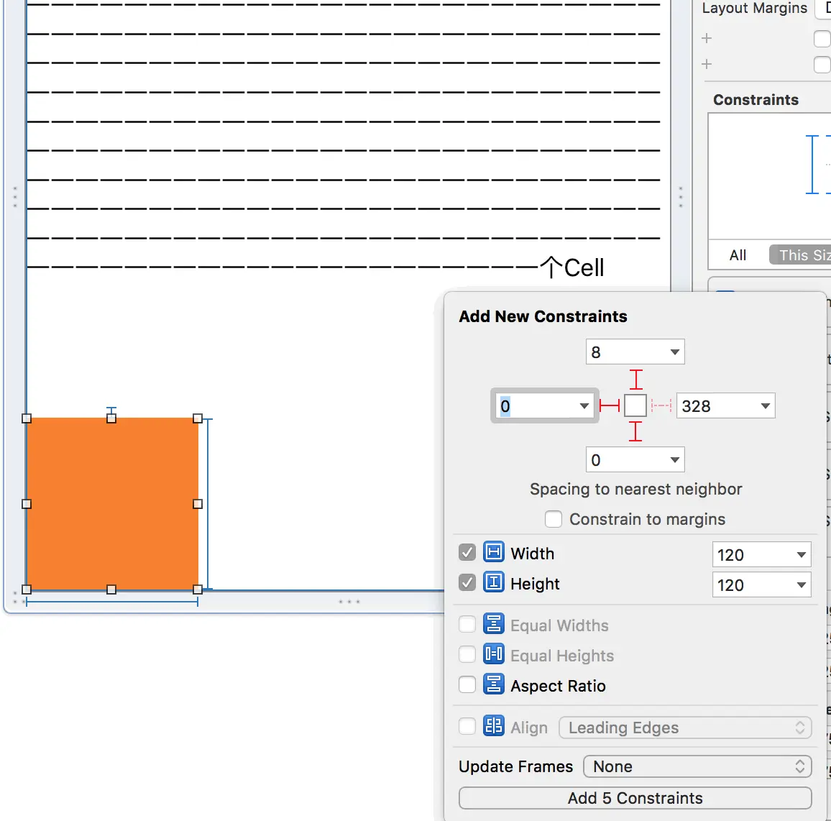Screen dimensions: 831x821
Task: Check the Aspect Ratio checkbox
Action: coord(467,685)
